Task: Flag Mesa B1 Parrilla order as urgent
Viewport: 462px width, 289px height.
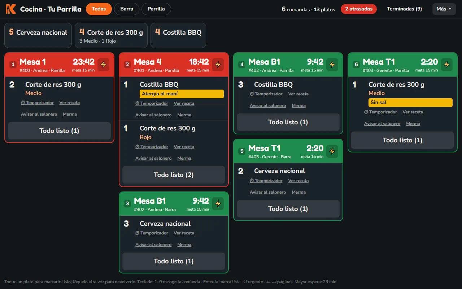Action: (x=332, y=65)
